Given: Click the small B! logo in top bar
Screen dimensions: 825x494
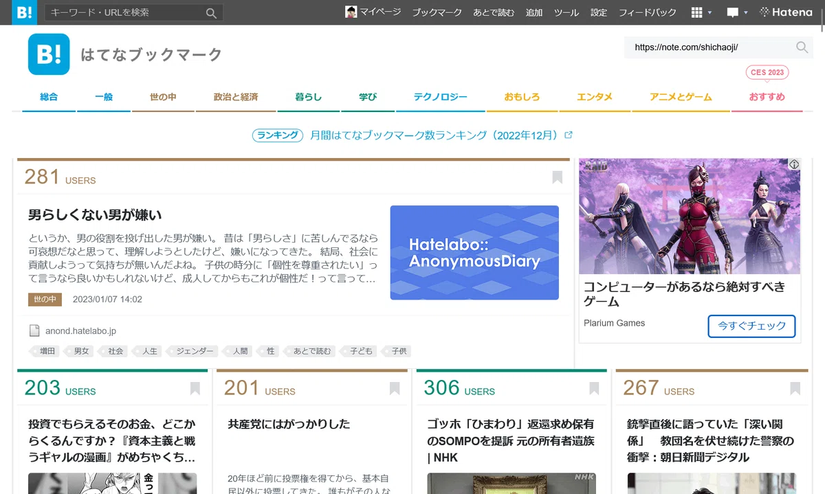Looking at the screenshot, I should pyautogui.click(x=25, y=12).
